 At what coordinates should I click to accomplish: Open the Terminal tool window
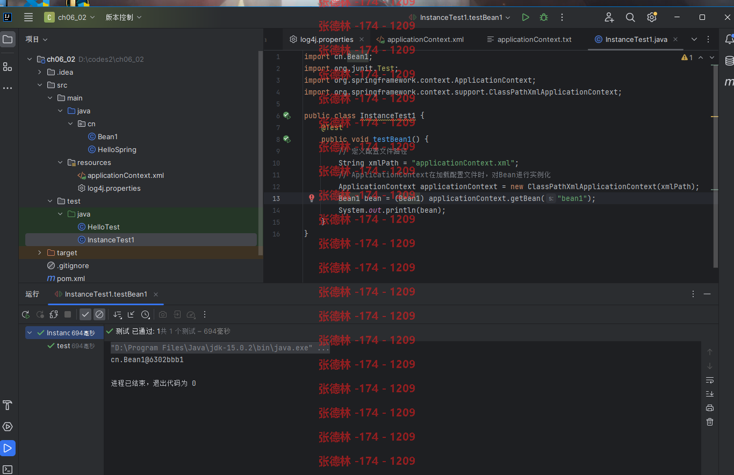click(8, 469)
